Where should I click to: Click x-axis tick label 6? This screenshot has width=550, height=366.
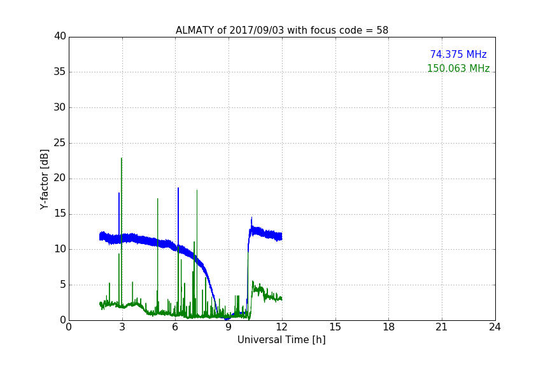click(x=176, y=327)
